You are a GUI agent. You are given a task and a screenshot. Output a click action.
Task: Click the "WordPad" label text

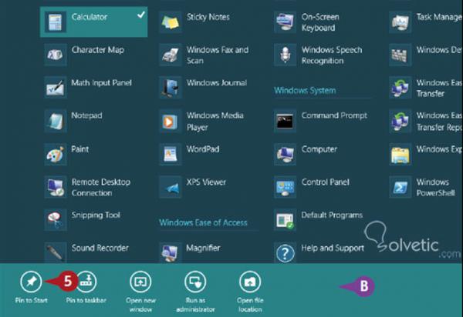click(203, 149)
